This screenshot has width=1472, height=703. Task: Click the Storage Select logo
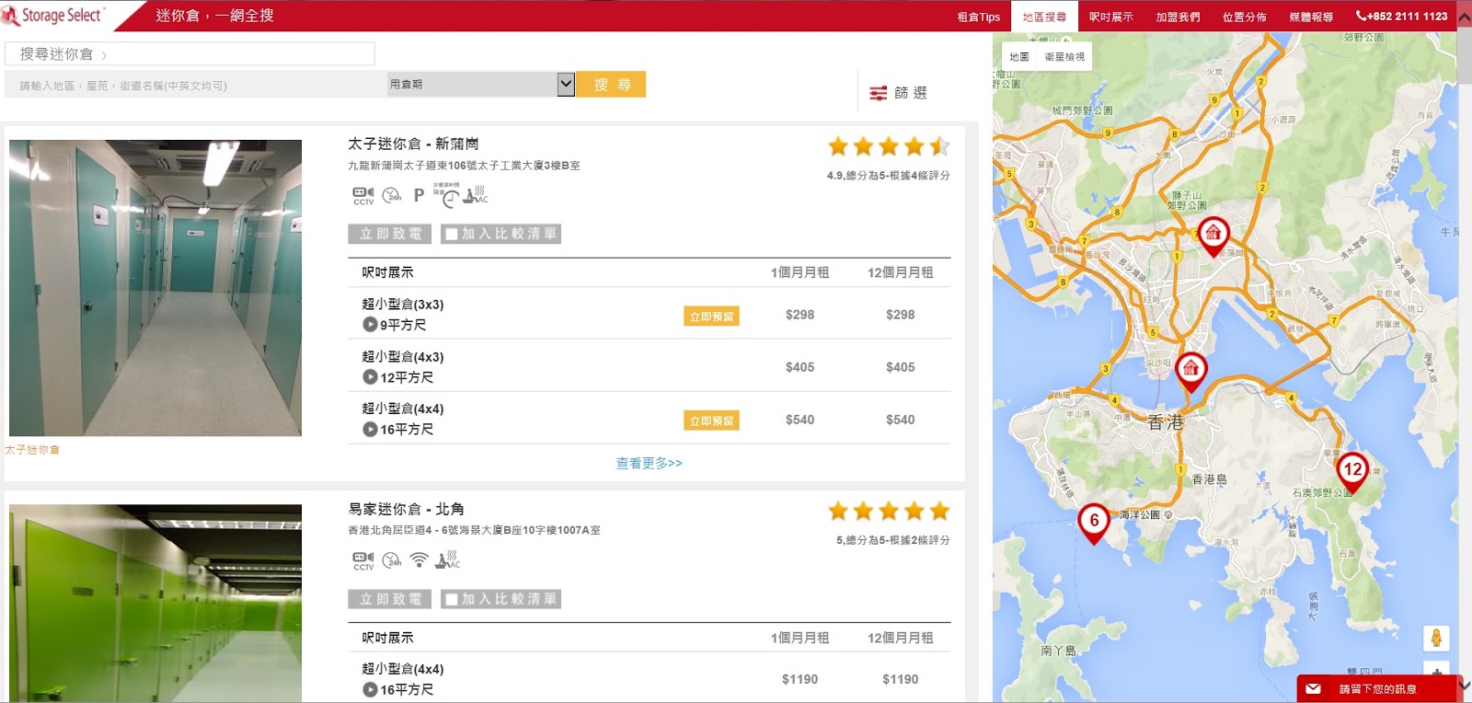click(53, 16)
